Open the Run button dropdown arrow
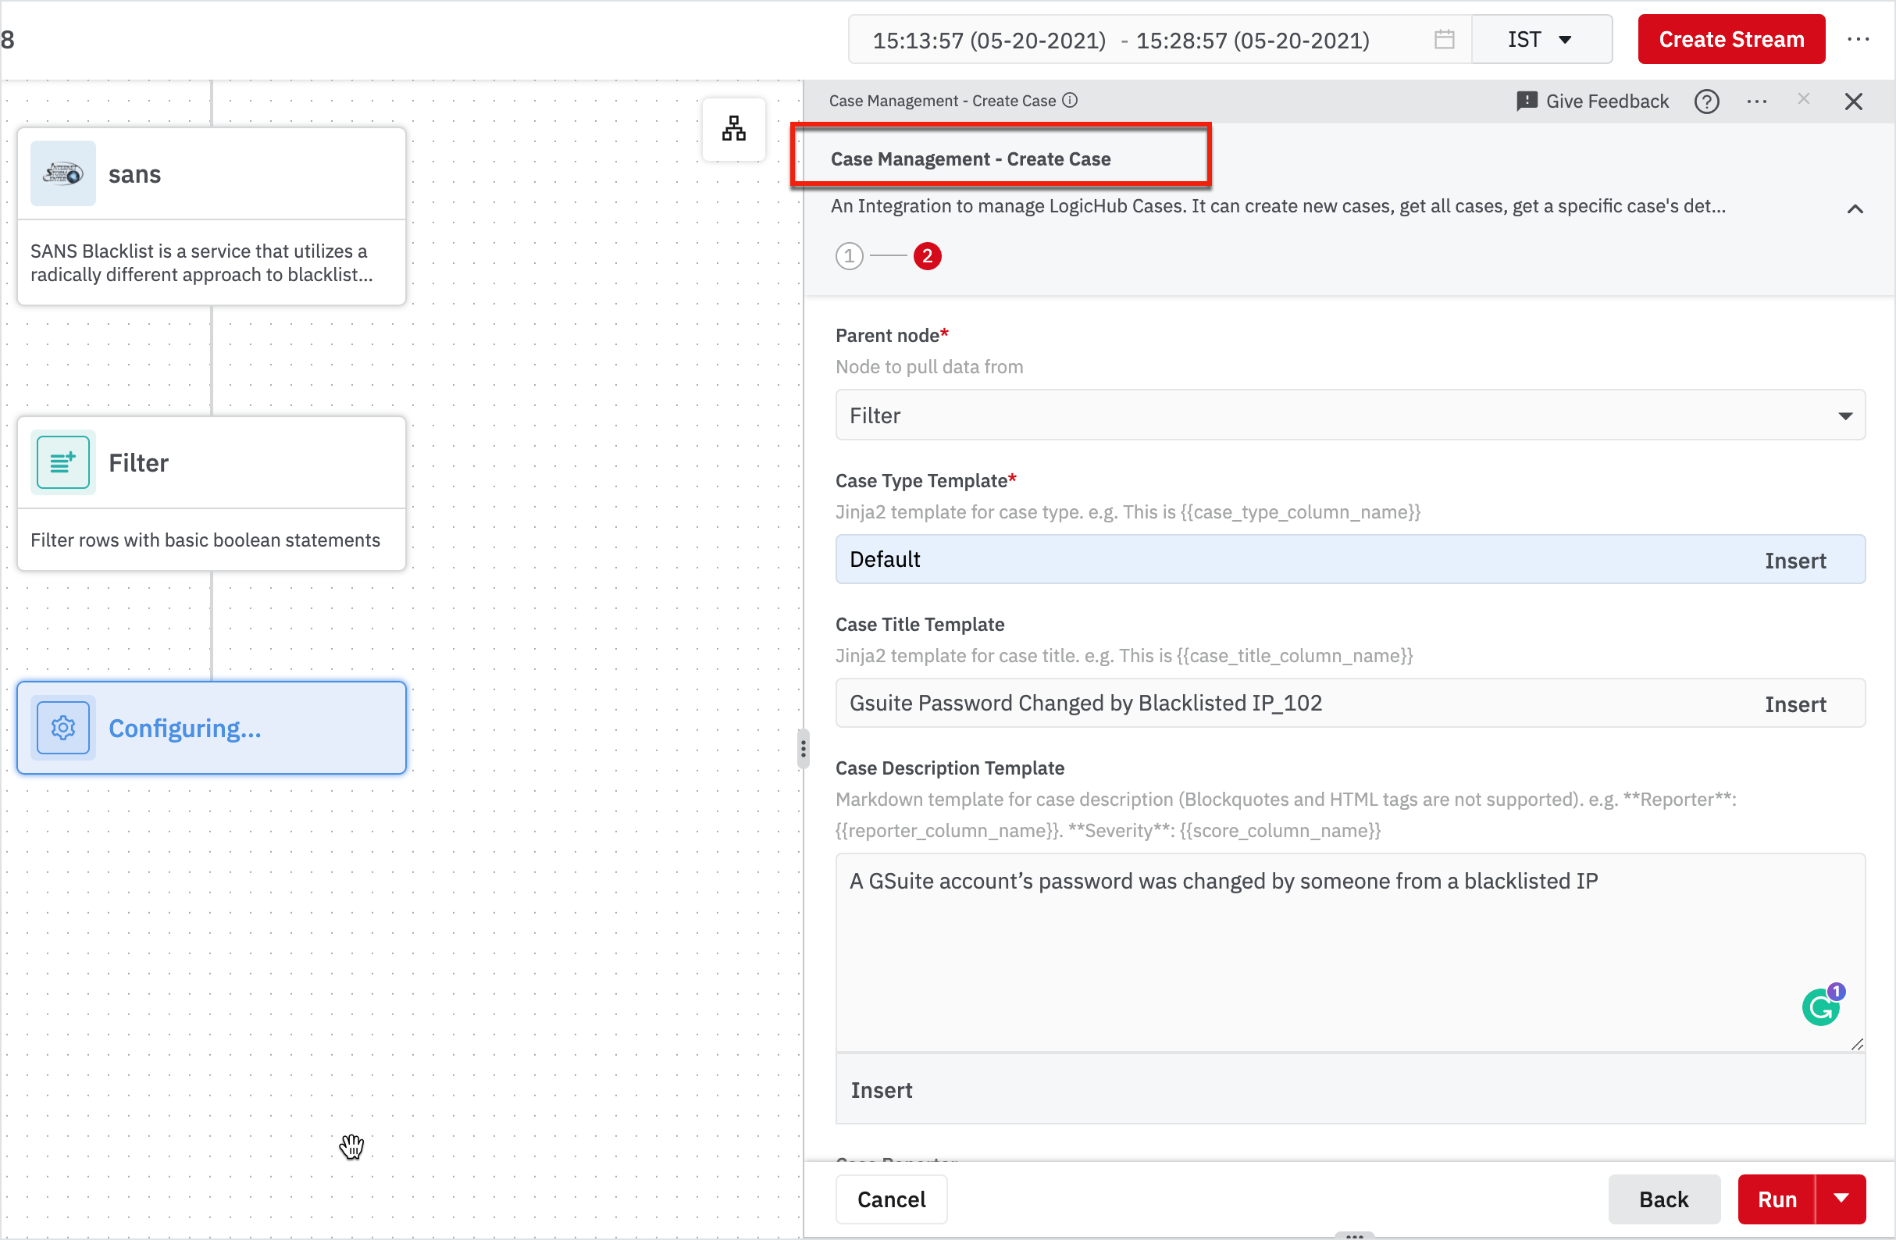1896x1240 pixels. coord(1841,1199)
